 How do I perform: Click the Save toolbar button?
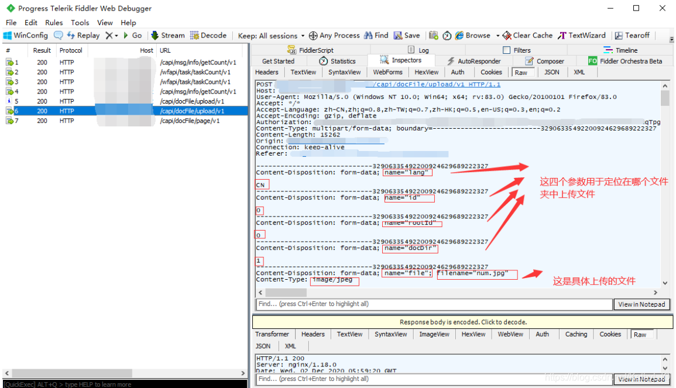407,35
